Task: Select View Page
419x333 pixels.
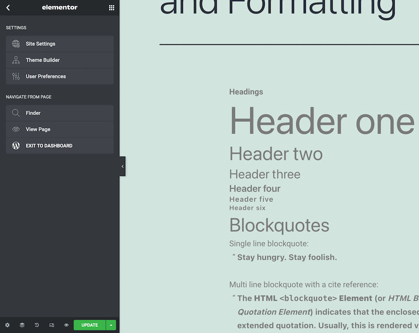Action: tap(59, 129)
